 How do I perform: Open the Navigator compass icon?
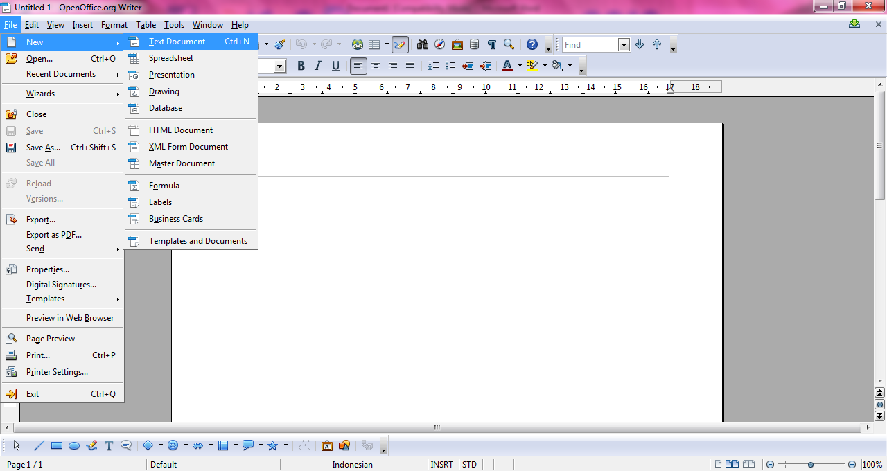point(440,44)
